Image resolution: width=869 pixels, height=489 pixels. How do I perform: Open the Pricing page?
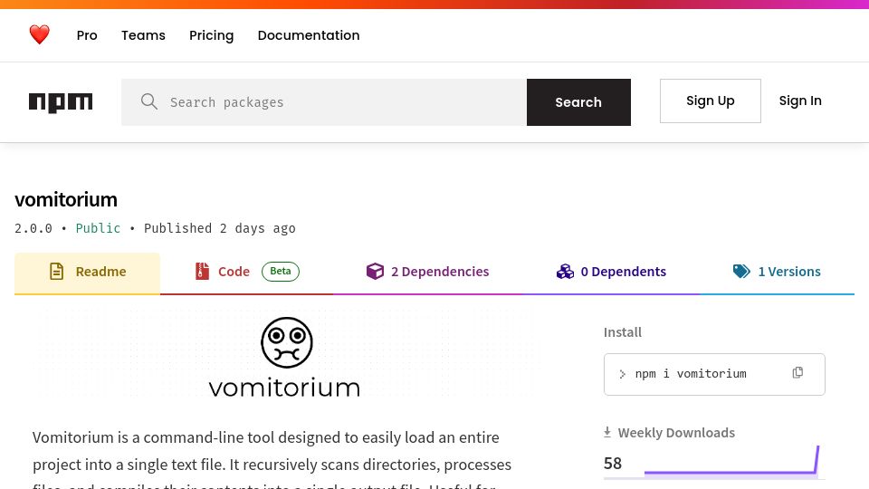point(212,35)
